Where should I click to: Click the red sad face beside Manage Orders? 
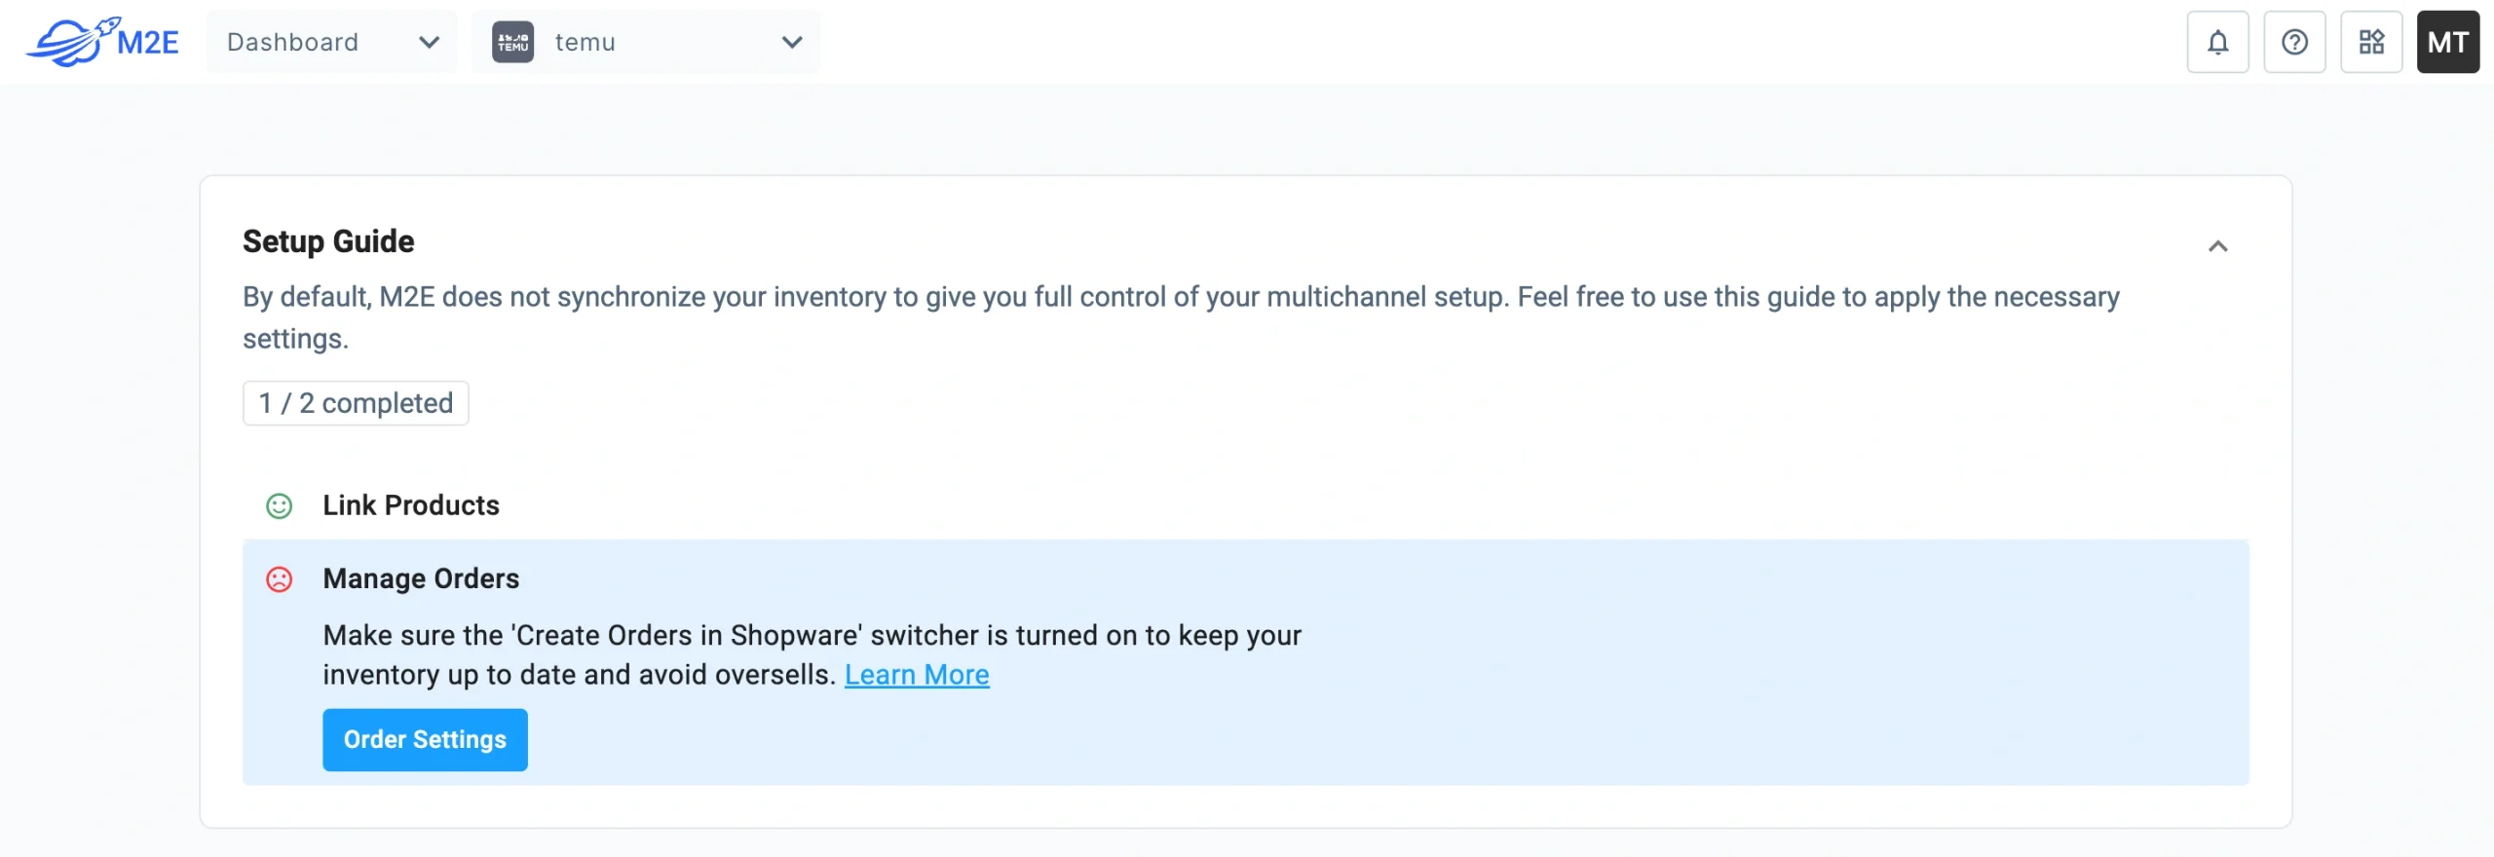280,579
